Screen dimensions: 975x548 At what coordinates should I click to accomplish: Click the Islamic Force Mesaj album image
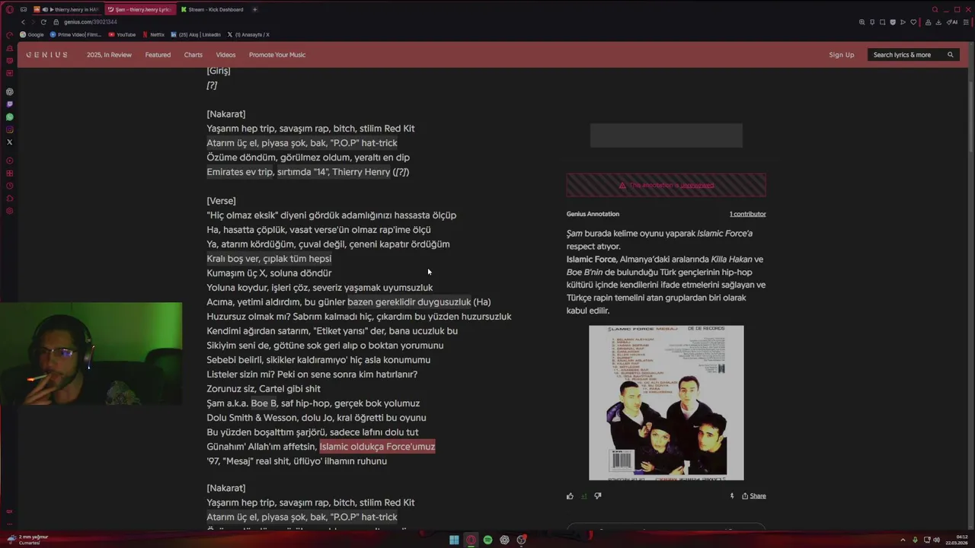pos(667,403)
